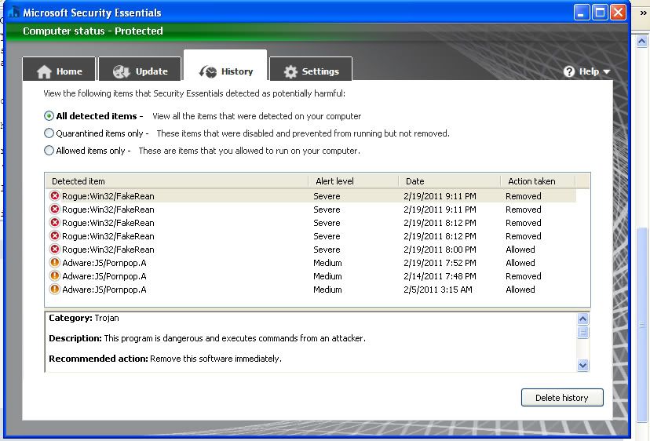Image resolution: width=650 pixels, height=441 pixels.
Task: Click red icon of FakeRean dated 8:00 PM
Action: 55,249
